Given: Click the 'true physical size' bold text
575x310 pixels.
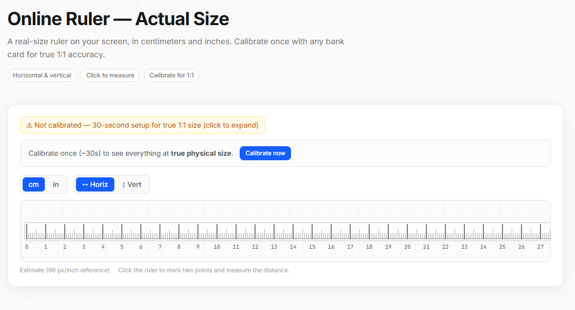Looking at the screenshot, I should pyautogui.click(x=202, y=153).
